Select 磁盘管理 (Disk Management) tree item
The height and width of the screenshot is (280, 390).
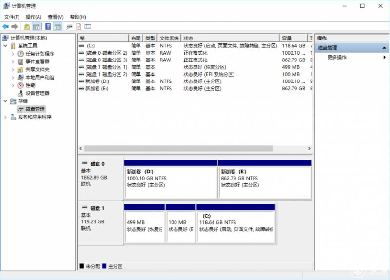click(x=35, y=109)
